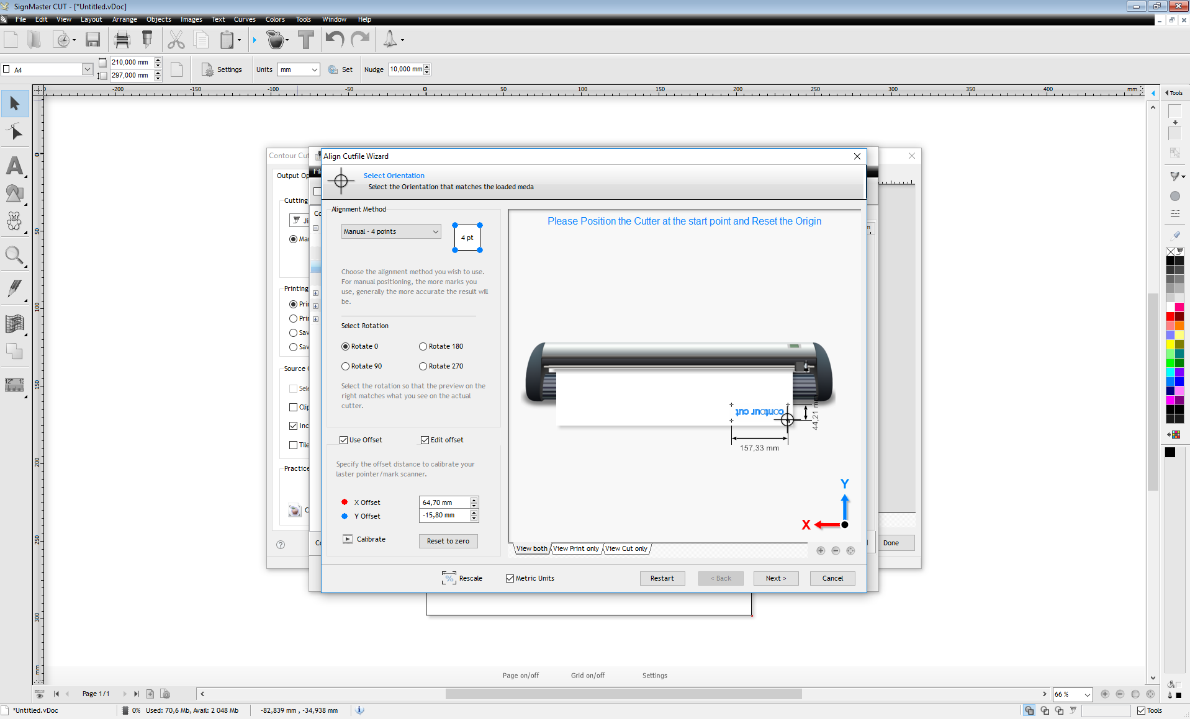
Task: Click the Reset to zero button
Action: click(x=448, y=541)
